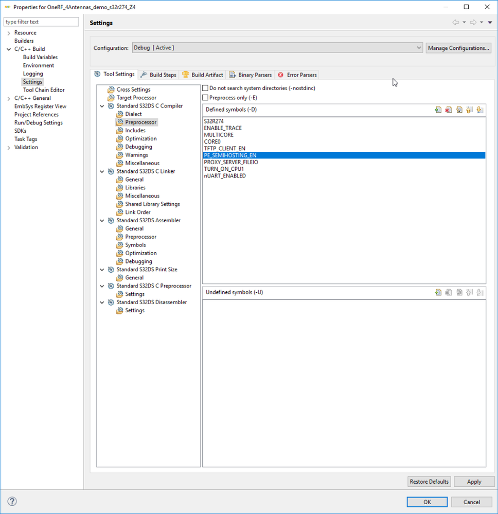Click the Add undefined symbol icon
Viewport: 498px width, 514px height.
click(438, 292)
